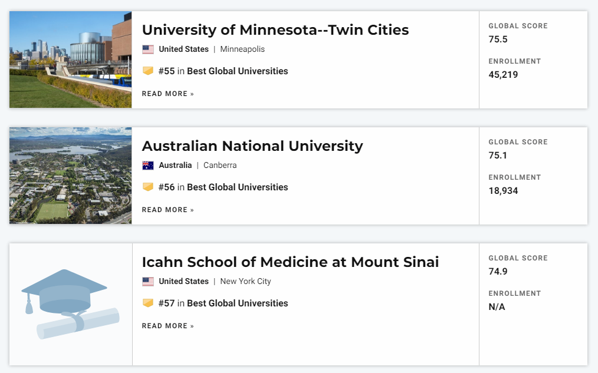Click READ MORE under Icahn School of Medicine
This screenshot has height=373, width=598.
(168, 326)
